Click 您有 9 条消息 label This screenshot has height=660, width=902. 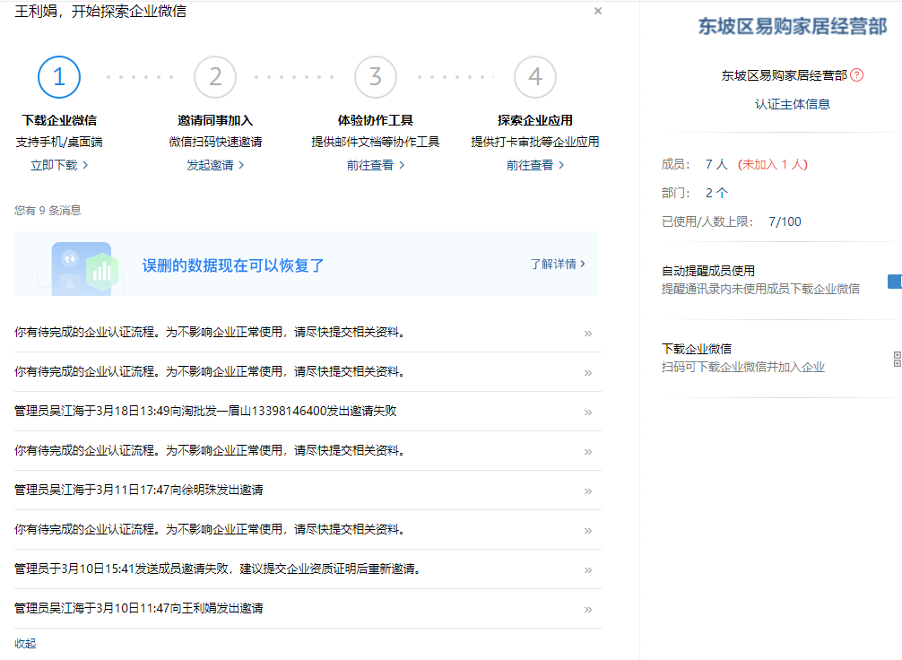click(48, 211)
